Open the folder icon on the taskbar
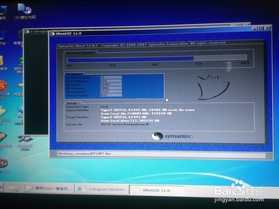Image resolution: width=279 pixels, height=209 pixels. [x=15, y=188]
